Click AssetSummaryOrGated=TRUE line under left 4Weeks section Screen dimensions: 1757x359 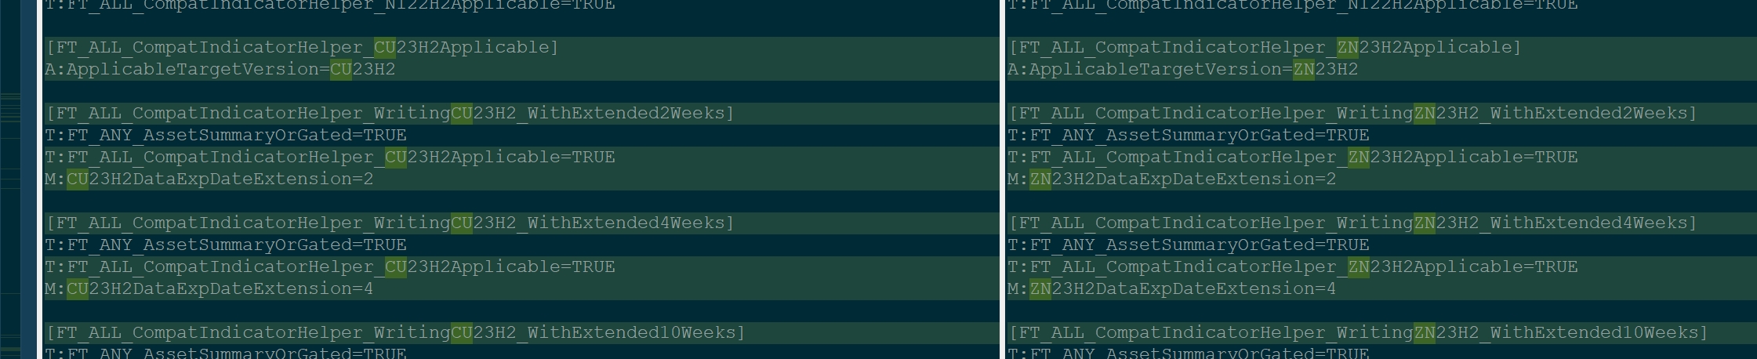coord(226,245)
